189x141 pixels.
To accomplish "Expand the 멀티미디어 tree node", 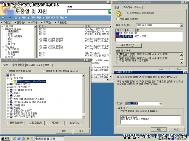I will click(x=6, y=50).
